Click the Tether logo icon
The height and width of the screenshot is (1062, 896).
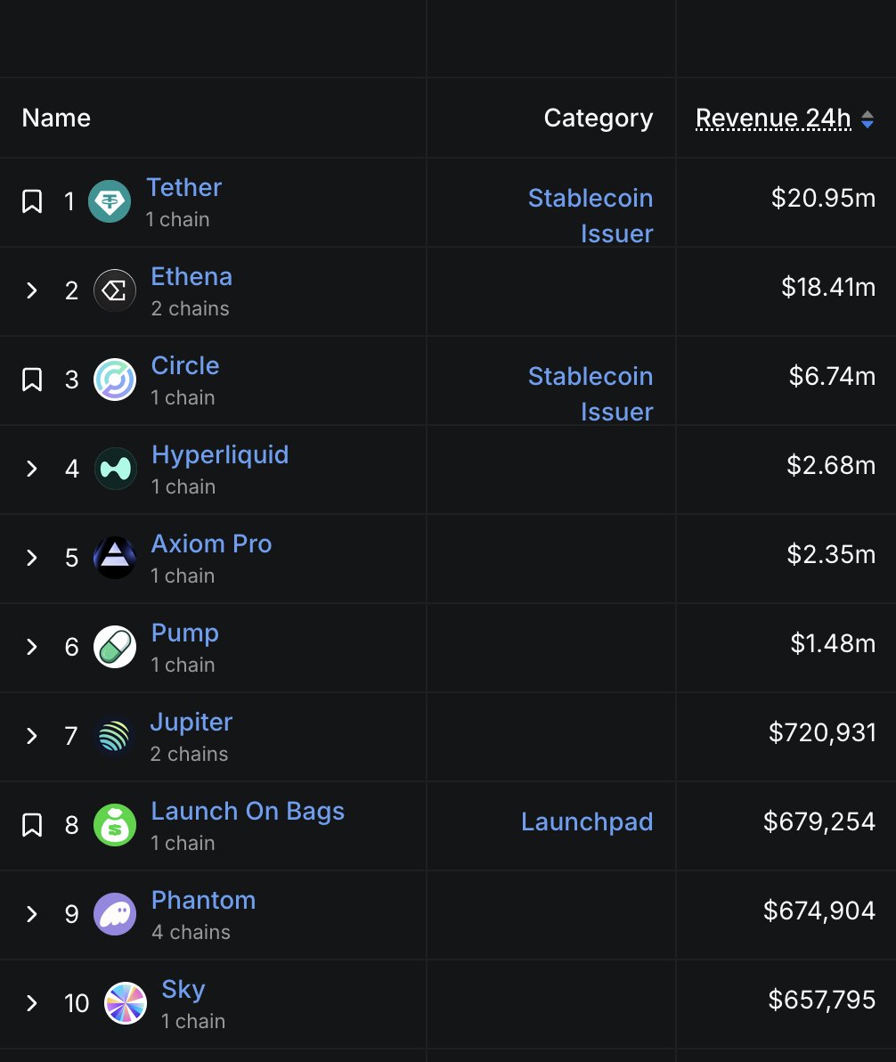(x=110, y=201)
